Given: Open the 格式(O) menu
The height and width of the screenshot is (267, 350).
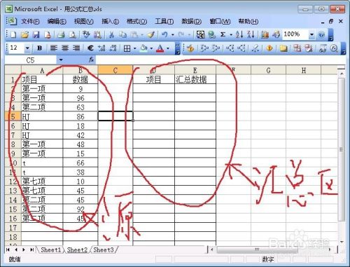Looking at the screenshot, I should (x=136, y=22).
